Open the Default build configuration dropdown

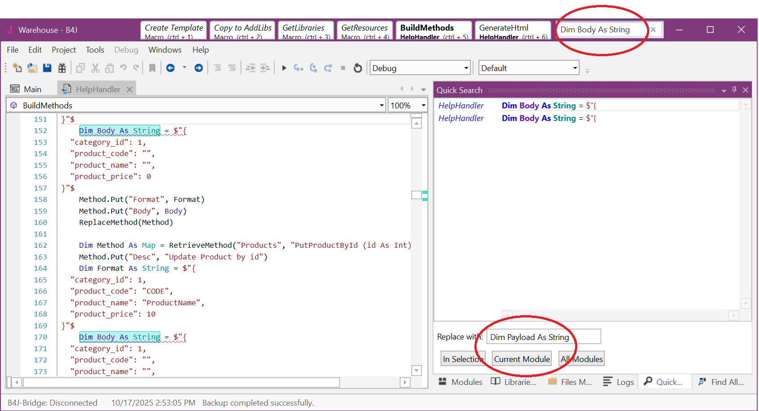575,68
